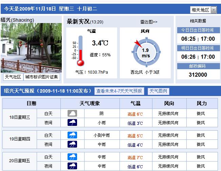View 查看未来4-7天天气预报

click(x=119, y=91)
